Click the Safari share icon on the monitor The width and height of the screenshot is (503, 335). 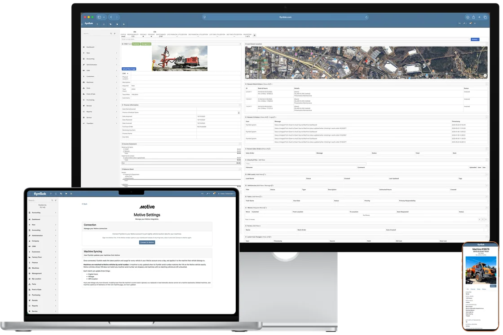coord(473,17)
